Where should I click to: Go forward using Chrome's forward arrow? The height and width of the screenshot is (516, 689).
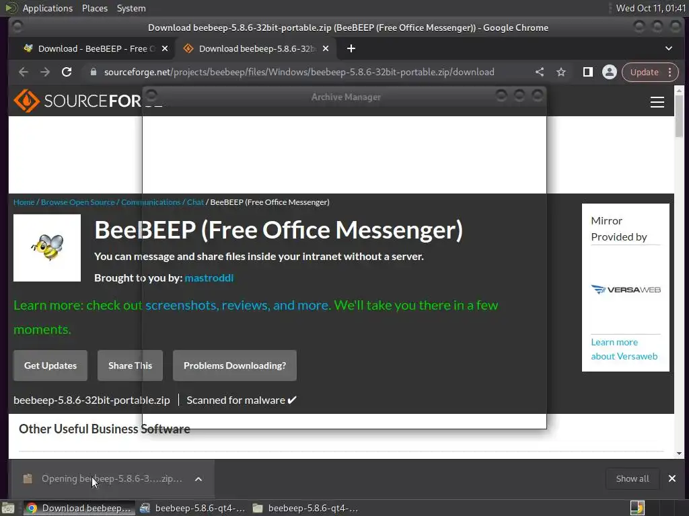45,72
